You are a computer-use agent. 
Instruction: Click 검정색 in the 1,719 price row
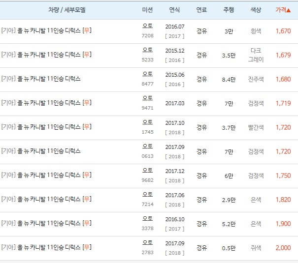[x=256, y=103]
